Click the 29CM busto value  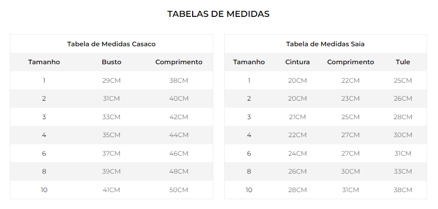(112, 81)
